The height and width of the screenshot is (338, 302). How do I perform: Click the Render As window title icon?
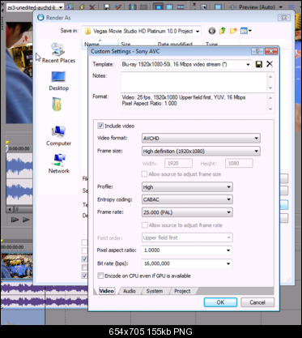click(40, 18)
